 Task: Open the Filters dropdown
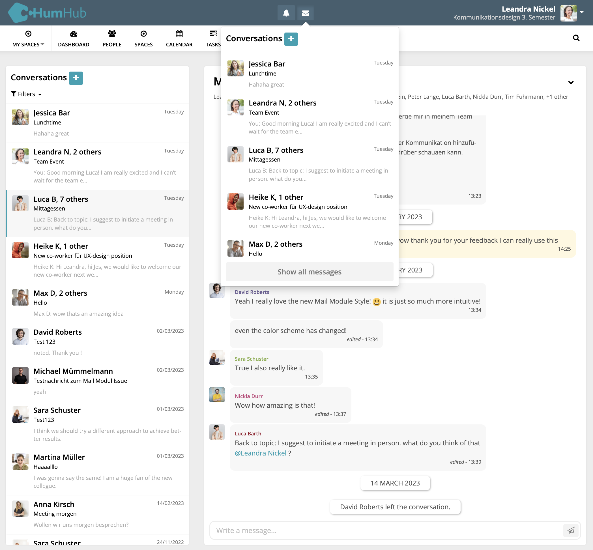point(27,94)
